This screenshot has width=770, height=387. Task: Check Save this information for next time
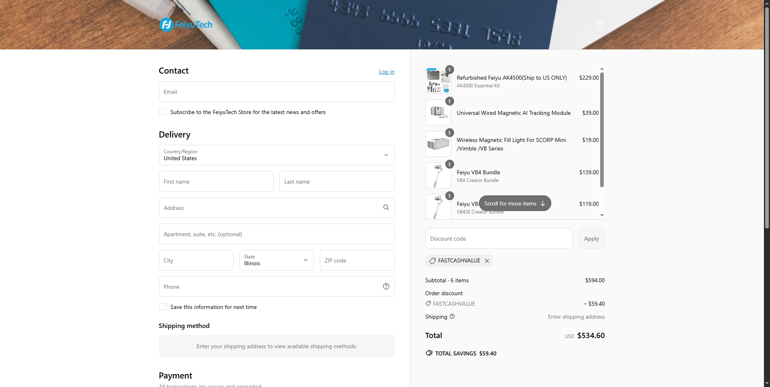coord(163,307)
